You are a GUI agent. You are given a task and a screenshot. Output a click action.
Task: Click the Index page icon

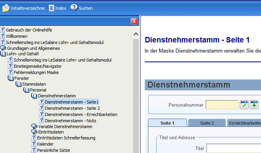pos(51,8)
